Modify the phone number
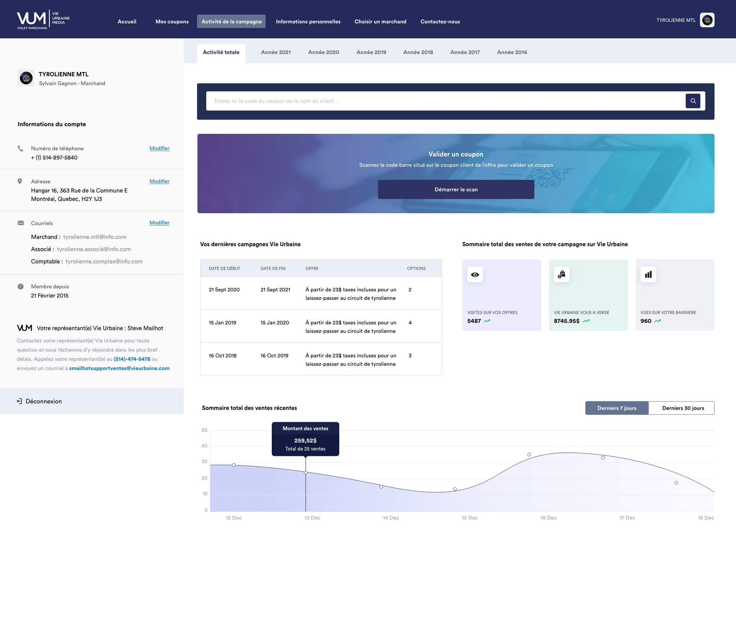 click(x=159, y=148)
